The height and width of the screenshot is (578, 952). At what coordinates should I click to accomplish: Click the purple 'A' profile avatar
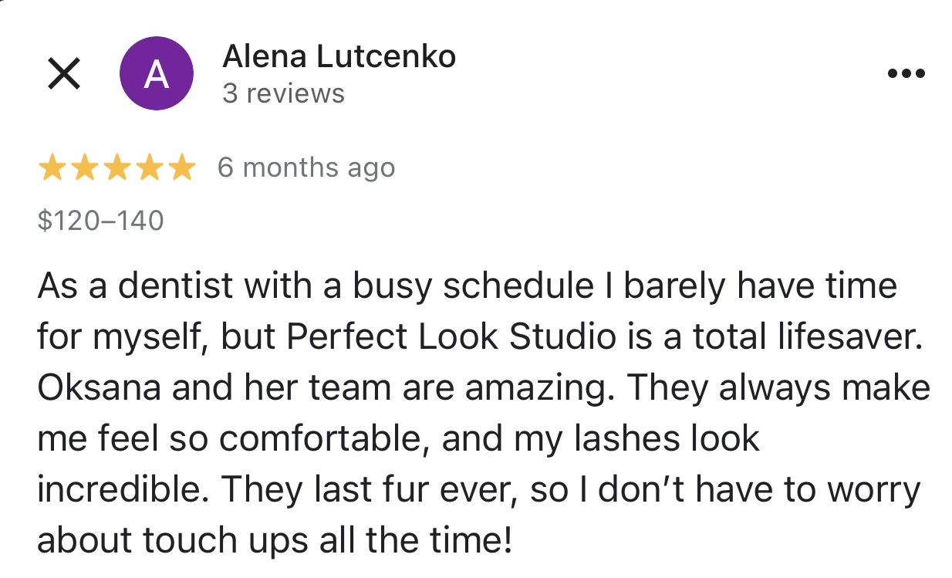click(157, 74)
